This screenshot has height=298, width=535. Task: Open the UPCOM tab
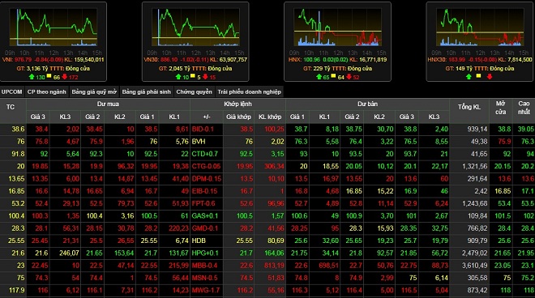(x=12, y=92)
